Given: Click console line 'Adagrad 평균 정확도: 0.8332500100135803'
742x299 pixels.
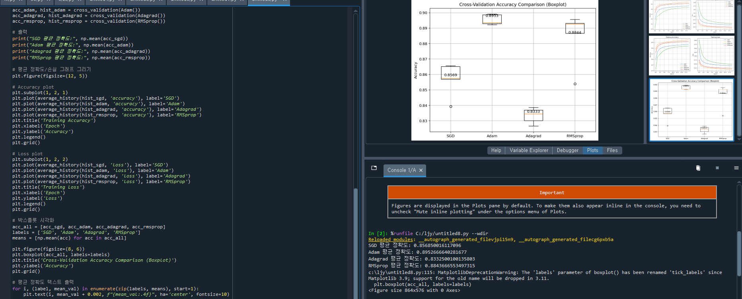Looking at the screenshot, I should click(422, 259).
